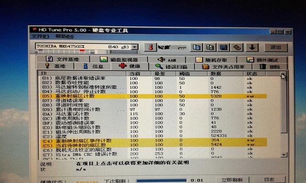Switch to the 随机存取 tab
The image size is (306, 183).
point(211,60)
